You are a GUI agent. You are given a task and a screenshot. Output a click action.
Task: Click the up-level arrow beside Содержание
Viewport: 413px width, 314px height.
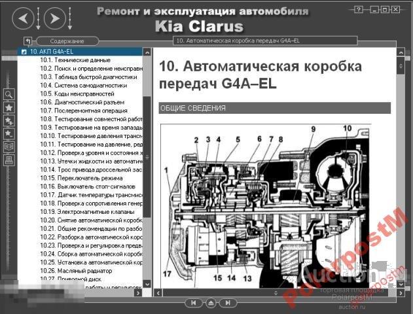27,41
